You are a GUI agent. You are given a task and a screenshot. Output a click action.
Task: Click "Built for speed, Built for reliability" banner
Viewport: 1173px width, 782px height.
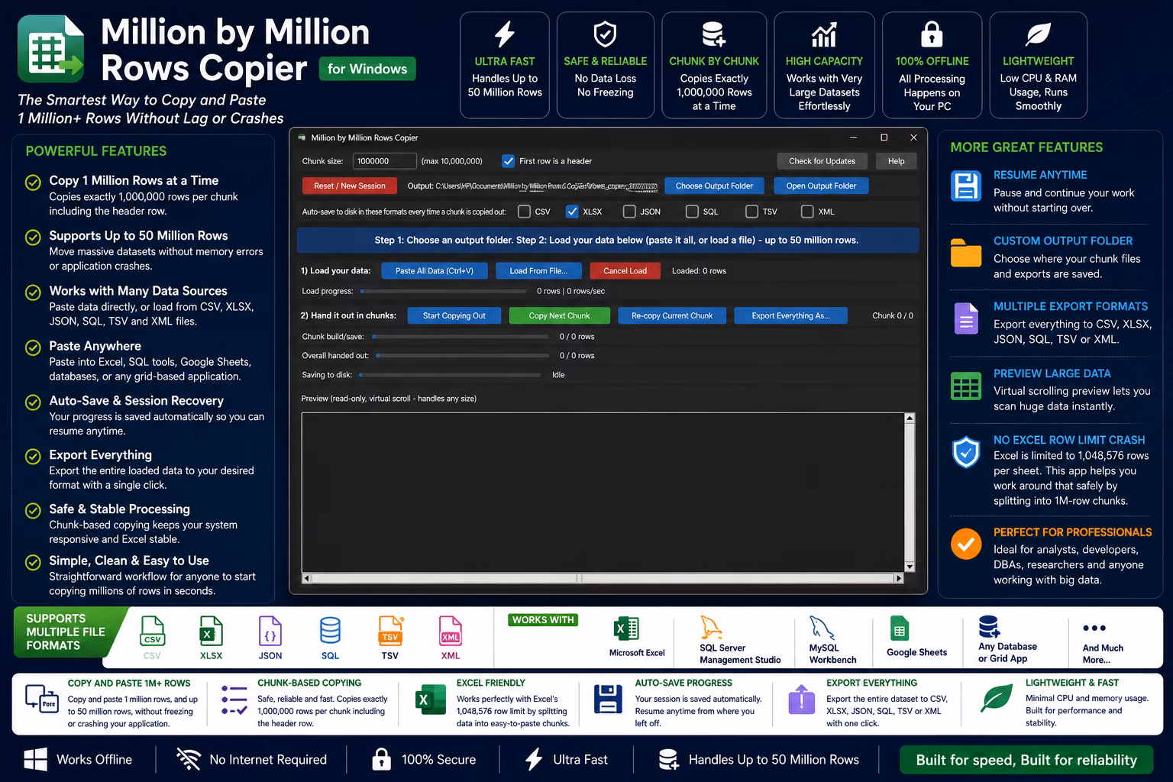[x=1026, y=760]
